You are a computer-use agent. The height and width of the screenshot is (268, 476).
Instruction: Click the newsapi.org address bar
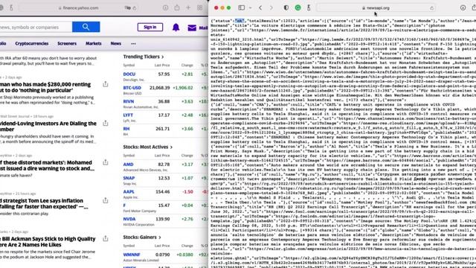[376, 8]
